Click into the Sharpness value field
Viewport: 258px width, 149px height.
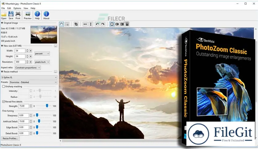24,115
